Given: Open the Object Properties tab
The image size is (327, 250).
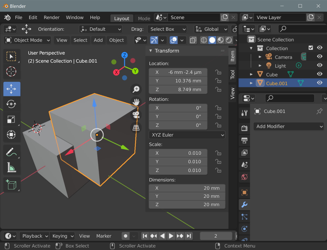Looking at the screenshot, I should coord(244,192).
